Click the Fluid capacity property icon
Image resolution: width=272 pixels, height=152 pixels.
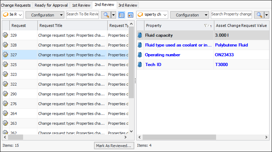pyautogui.click(x=140, y=35)
